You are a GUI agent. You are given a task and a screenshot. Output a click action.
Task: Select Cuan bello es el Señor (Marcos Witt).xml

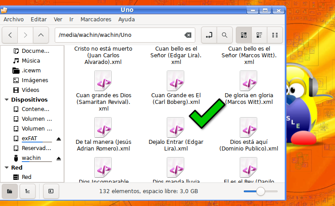coord(249,55)
